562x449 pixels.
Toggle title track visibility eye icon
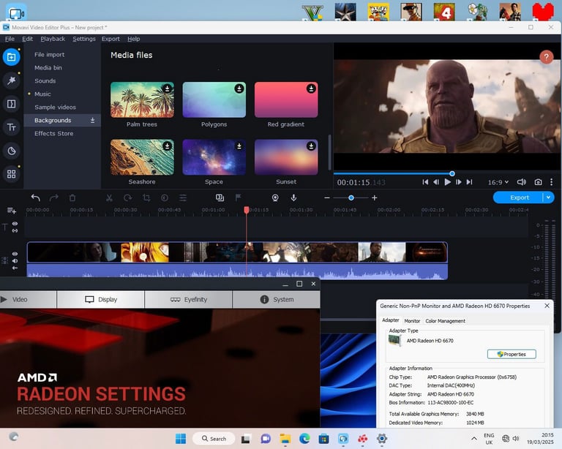coord(15,224)
